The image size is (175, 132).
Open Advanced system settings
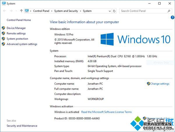pos(22,44)
